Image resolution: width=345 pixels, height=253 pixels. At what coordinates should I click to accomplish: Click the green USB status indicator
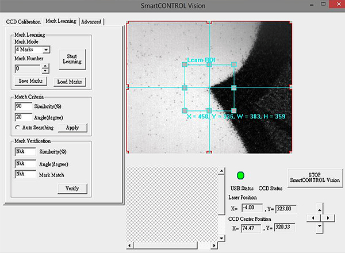pos(241,175)
